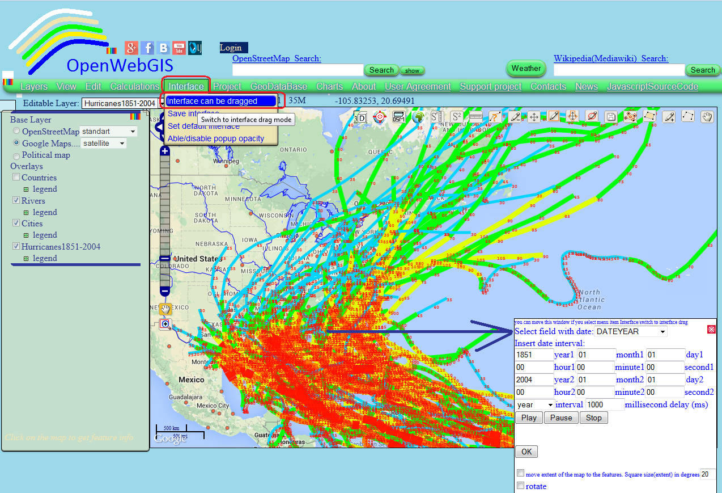Screen dimensions: 722x493
Task: Open the Layers menu
Action: tap(34, 86)
